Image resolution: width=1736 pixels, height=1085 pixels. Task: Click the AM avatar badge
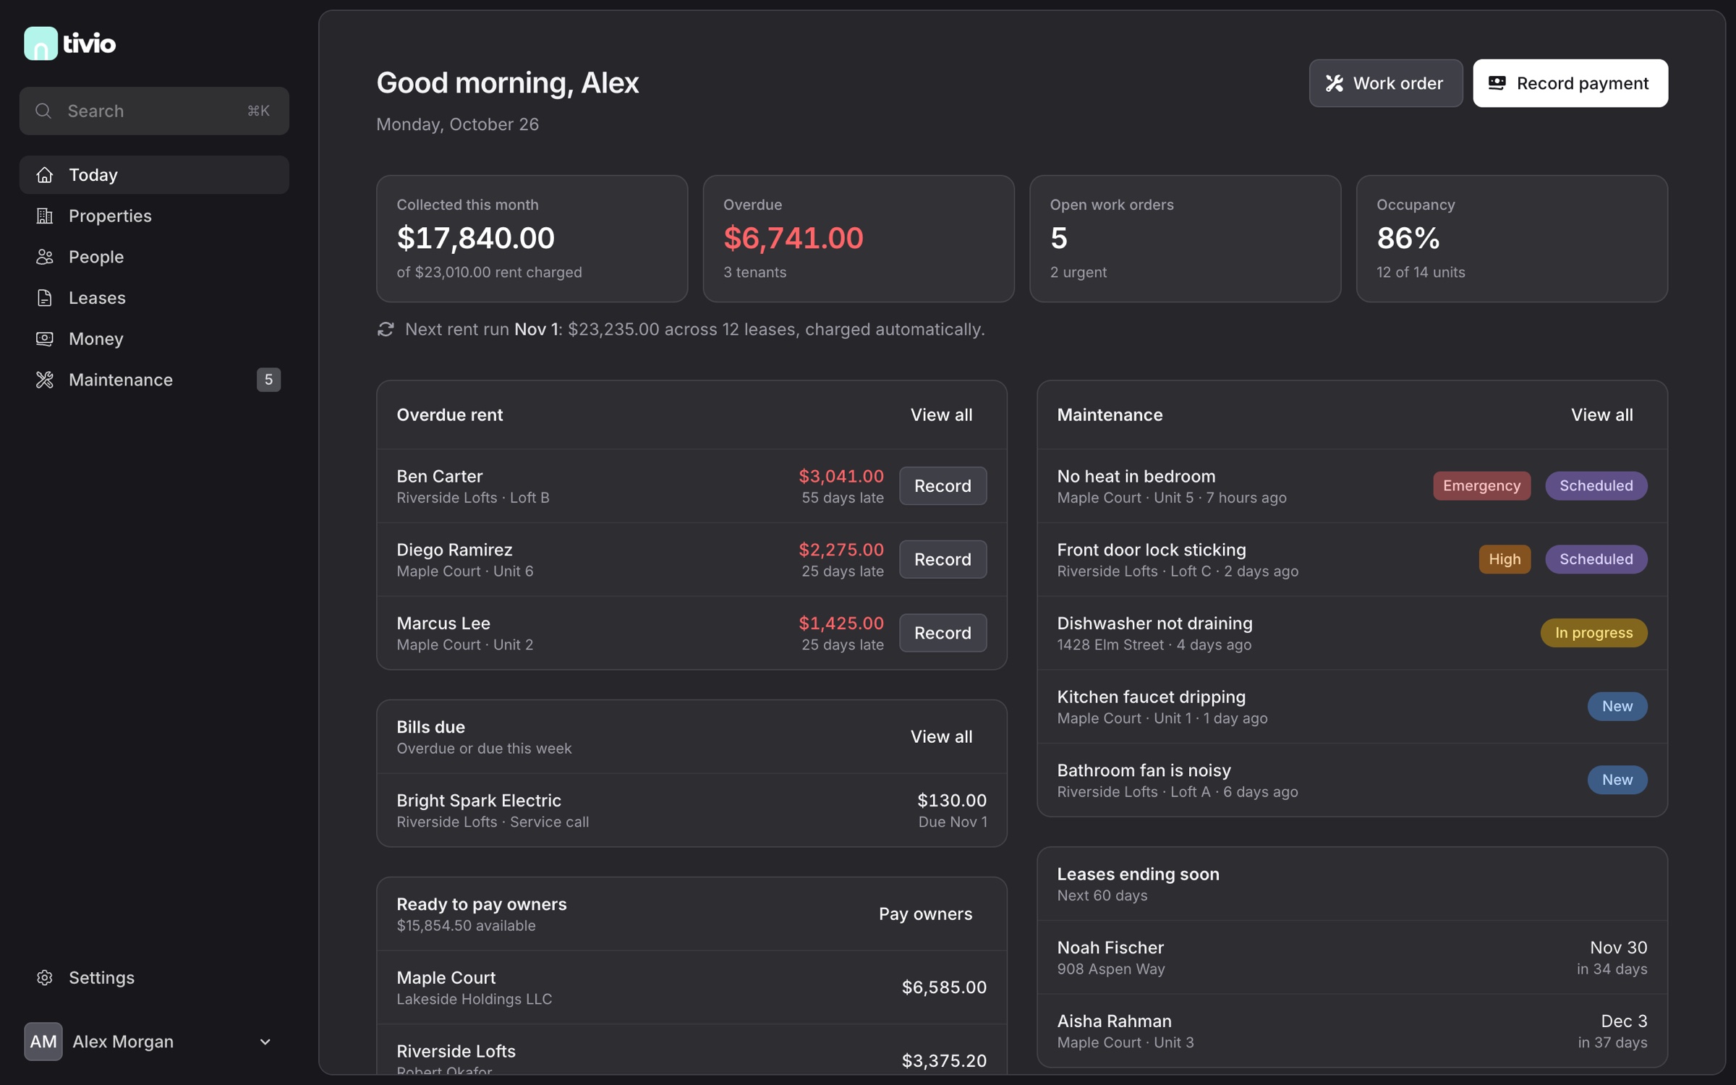coord(43,1042)
